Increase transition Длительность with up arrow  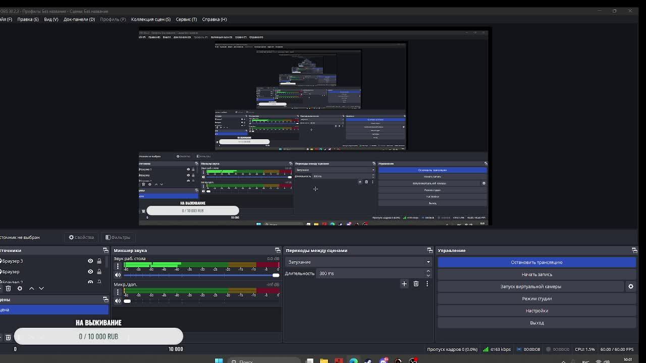point(428,271)
